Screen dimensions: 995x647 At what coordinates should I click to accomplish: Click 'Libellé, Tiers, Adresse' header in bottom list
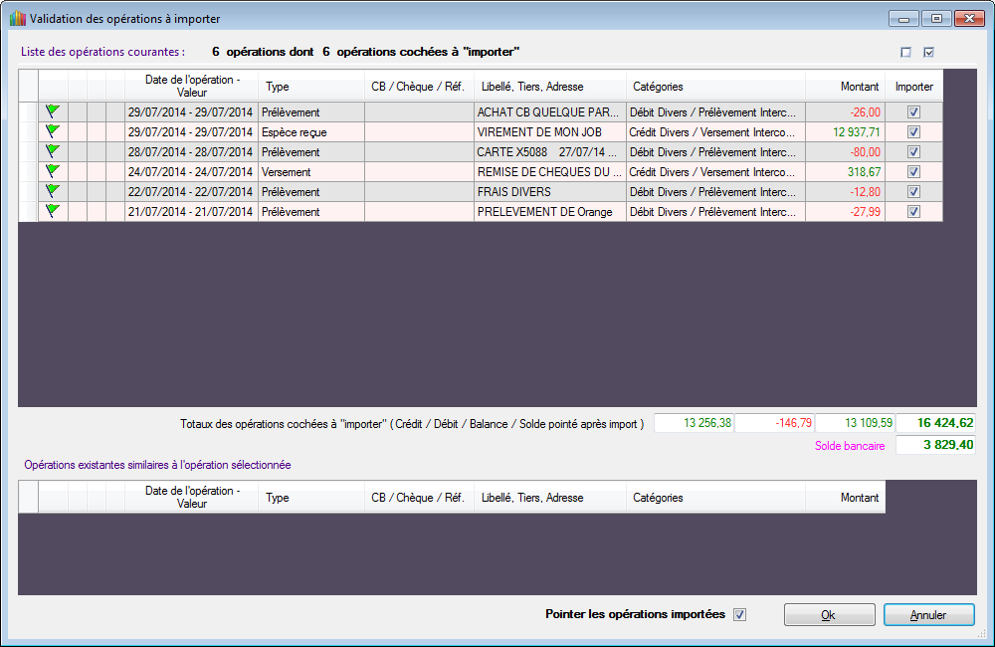pyautogui.click(x=550, y=498)
